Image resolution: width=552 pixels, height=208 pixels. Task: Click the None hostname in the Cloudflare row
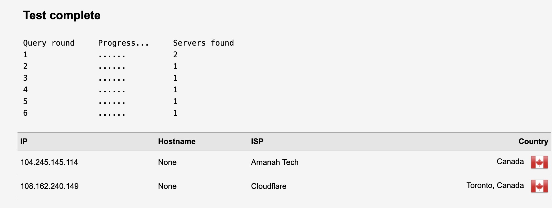[x=167, y=186]
